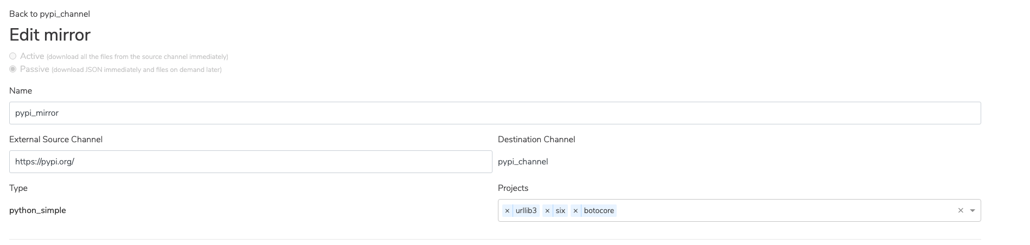Select the Active mirror mode
The height and width of the screenshot is (245, 1030).
(13, 56)
